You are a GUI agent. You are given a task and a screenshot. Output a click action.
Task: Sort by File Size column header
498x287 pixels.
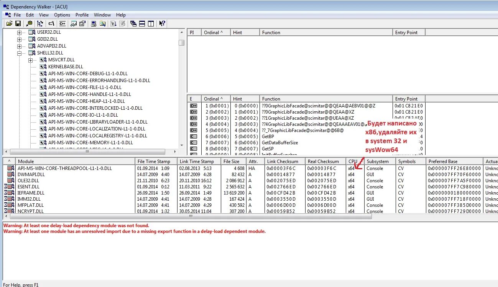pos(234,161)
